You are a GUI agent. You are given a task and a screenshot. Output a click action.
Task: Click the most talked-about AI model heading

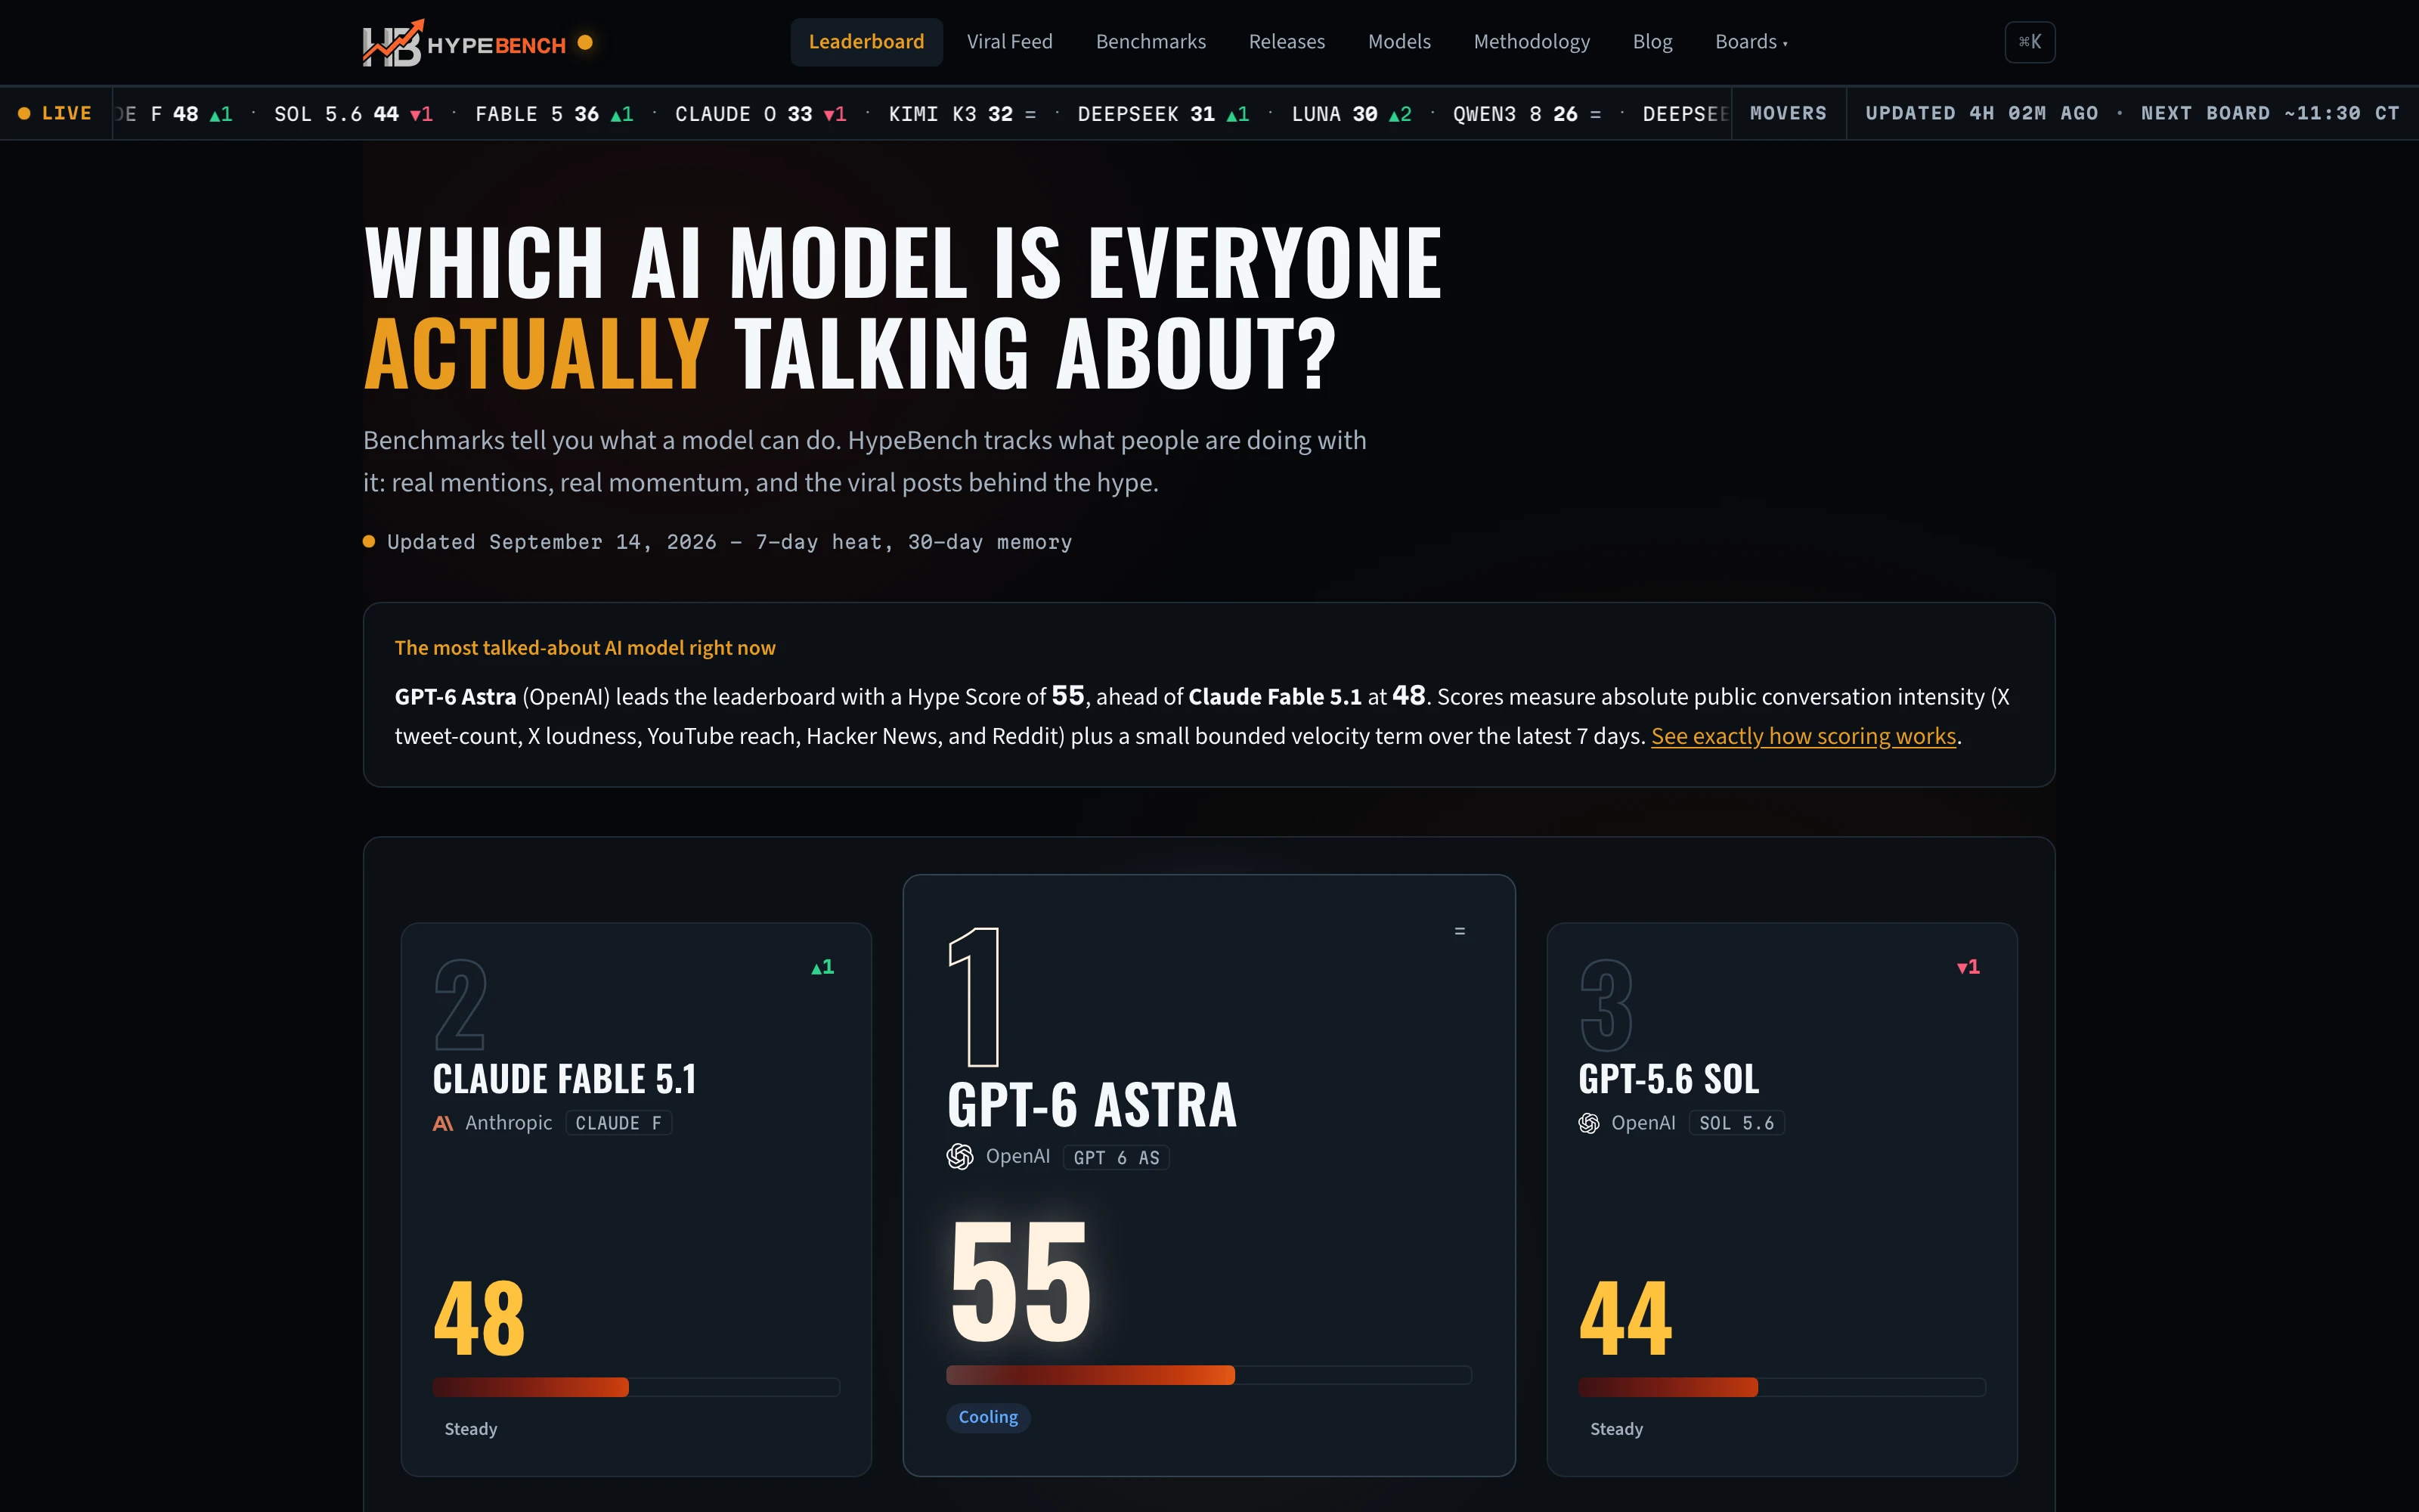(x=585, y=648)
